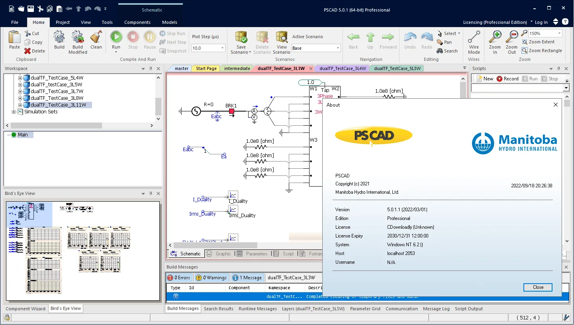Switch to Parameters view tab

click(x=252, y=254)
